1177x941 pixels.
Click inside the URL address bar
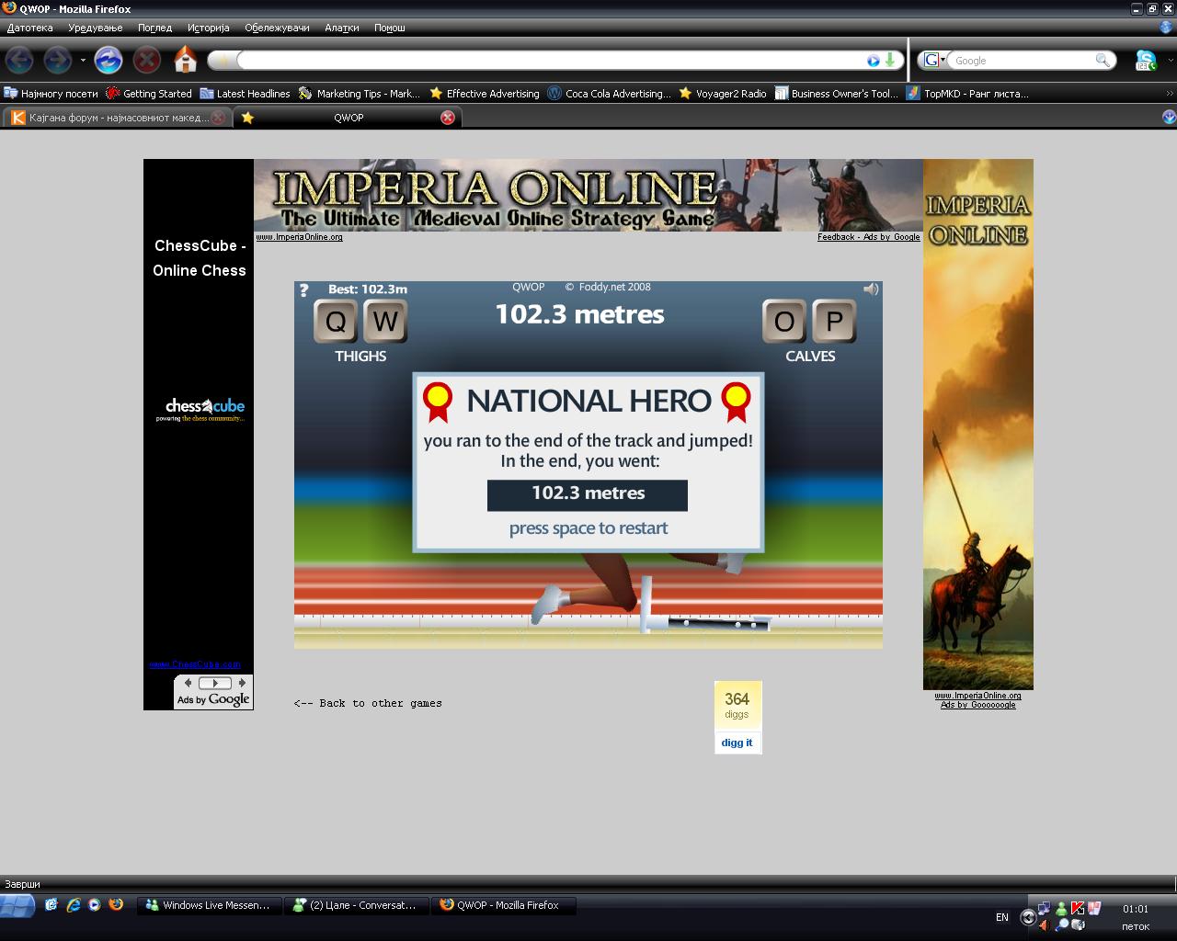[552, 61]
